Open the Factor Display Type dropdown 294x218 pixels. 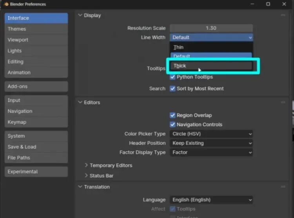tap(211, 153)
